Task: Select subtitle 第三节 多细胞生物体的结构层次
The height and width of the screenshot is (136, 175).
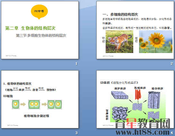Action: 41,35
